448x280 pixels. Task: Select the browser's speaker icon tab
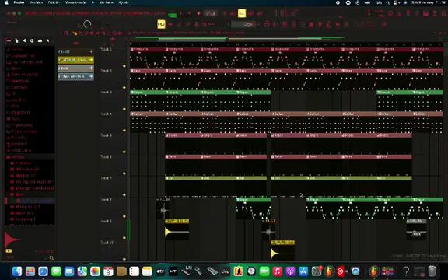pos(24,41)
